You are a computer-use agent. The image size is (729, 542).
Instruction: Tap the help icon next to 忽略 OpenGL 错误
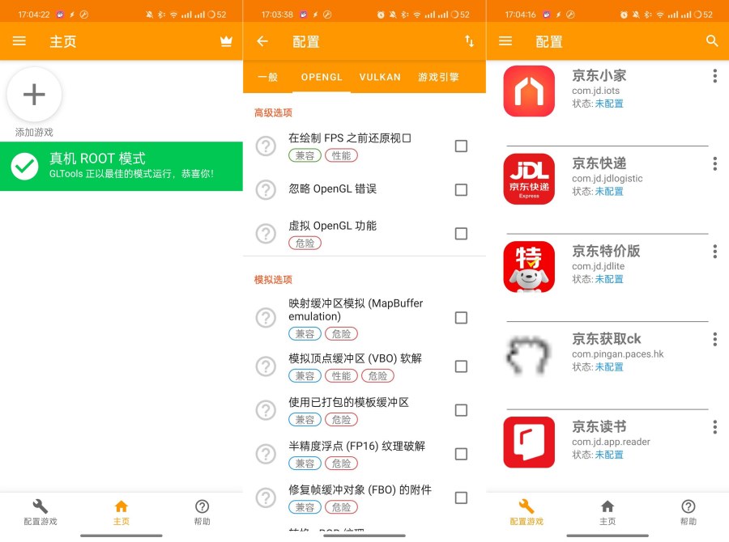click(266, 189)
